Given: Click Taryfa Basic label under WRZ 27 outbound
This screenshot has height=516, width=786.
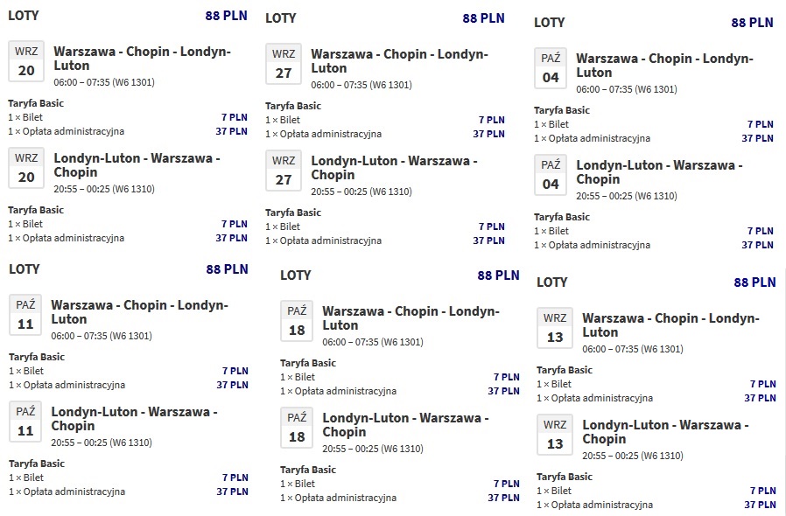Looking at the screenshot, I should click(293, 106).
